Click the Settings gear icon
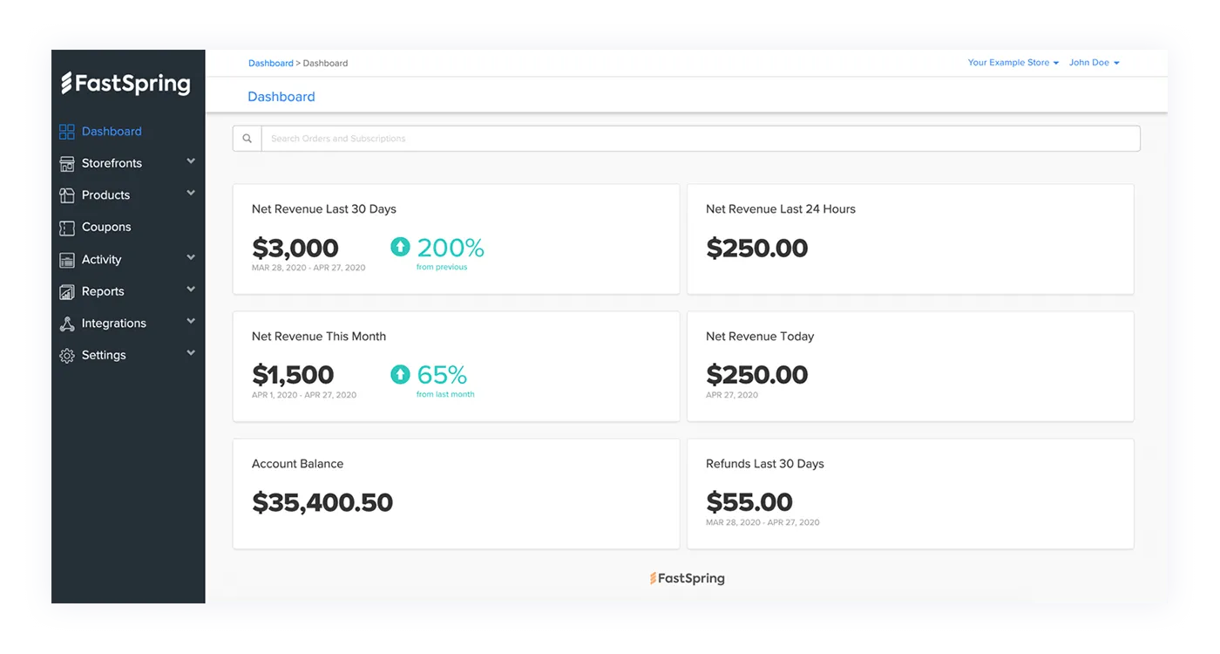Image resolution: width=1220 pixels, height=654 pixels. tap(66, 355)
